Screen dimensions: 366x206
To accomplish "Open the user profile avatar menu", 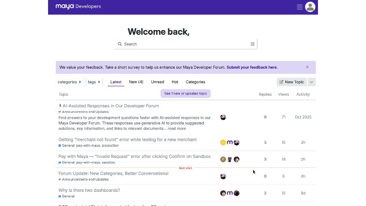I will pos(310,7).
